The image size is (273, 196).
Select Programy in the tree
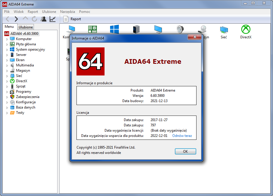(x=24, y=92)
